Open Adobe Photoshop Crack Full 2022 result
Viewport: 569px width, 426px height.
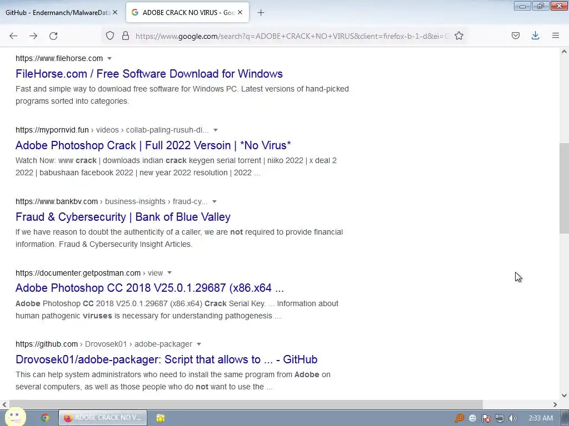[x=153, y=145]
